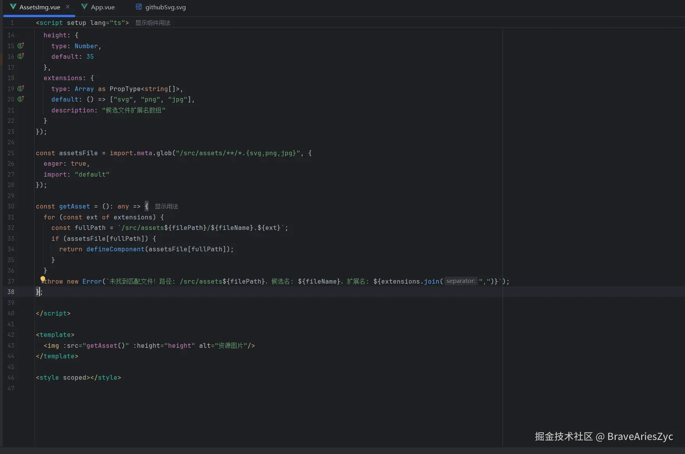This screenshot has height=454, width=685.
Task: Click the "meta" property on line 25
Action: tap(145, 153)
